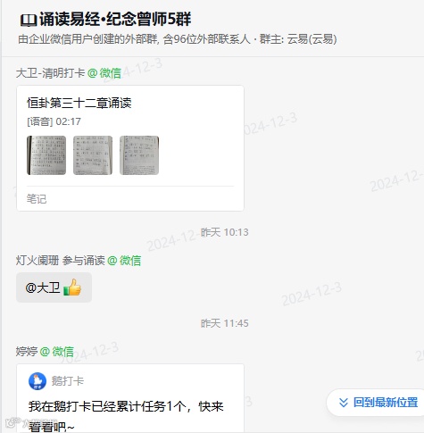The height and width of the screenshot is (433, 424).
Task: Click sender name 婷婷
Action: pyautogui.click(x=27, y=352)
